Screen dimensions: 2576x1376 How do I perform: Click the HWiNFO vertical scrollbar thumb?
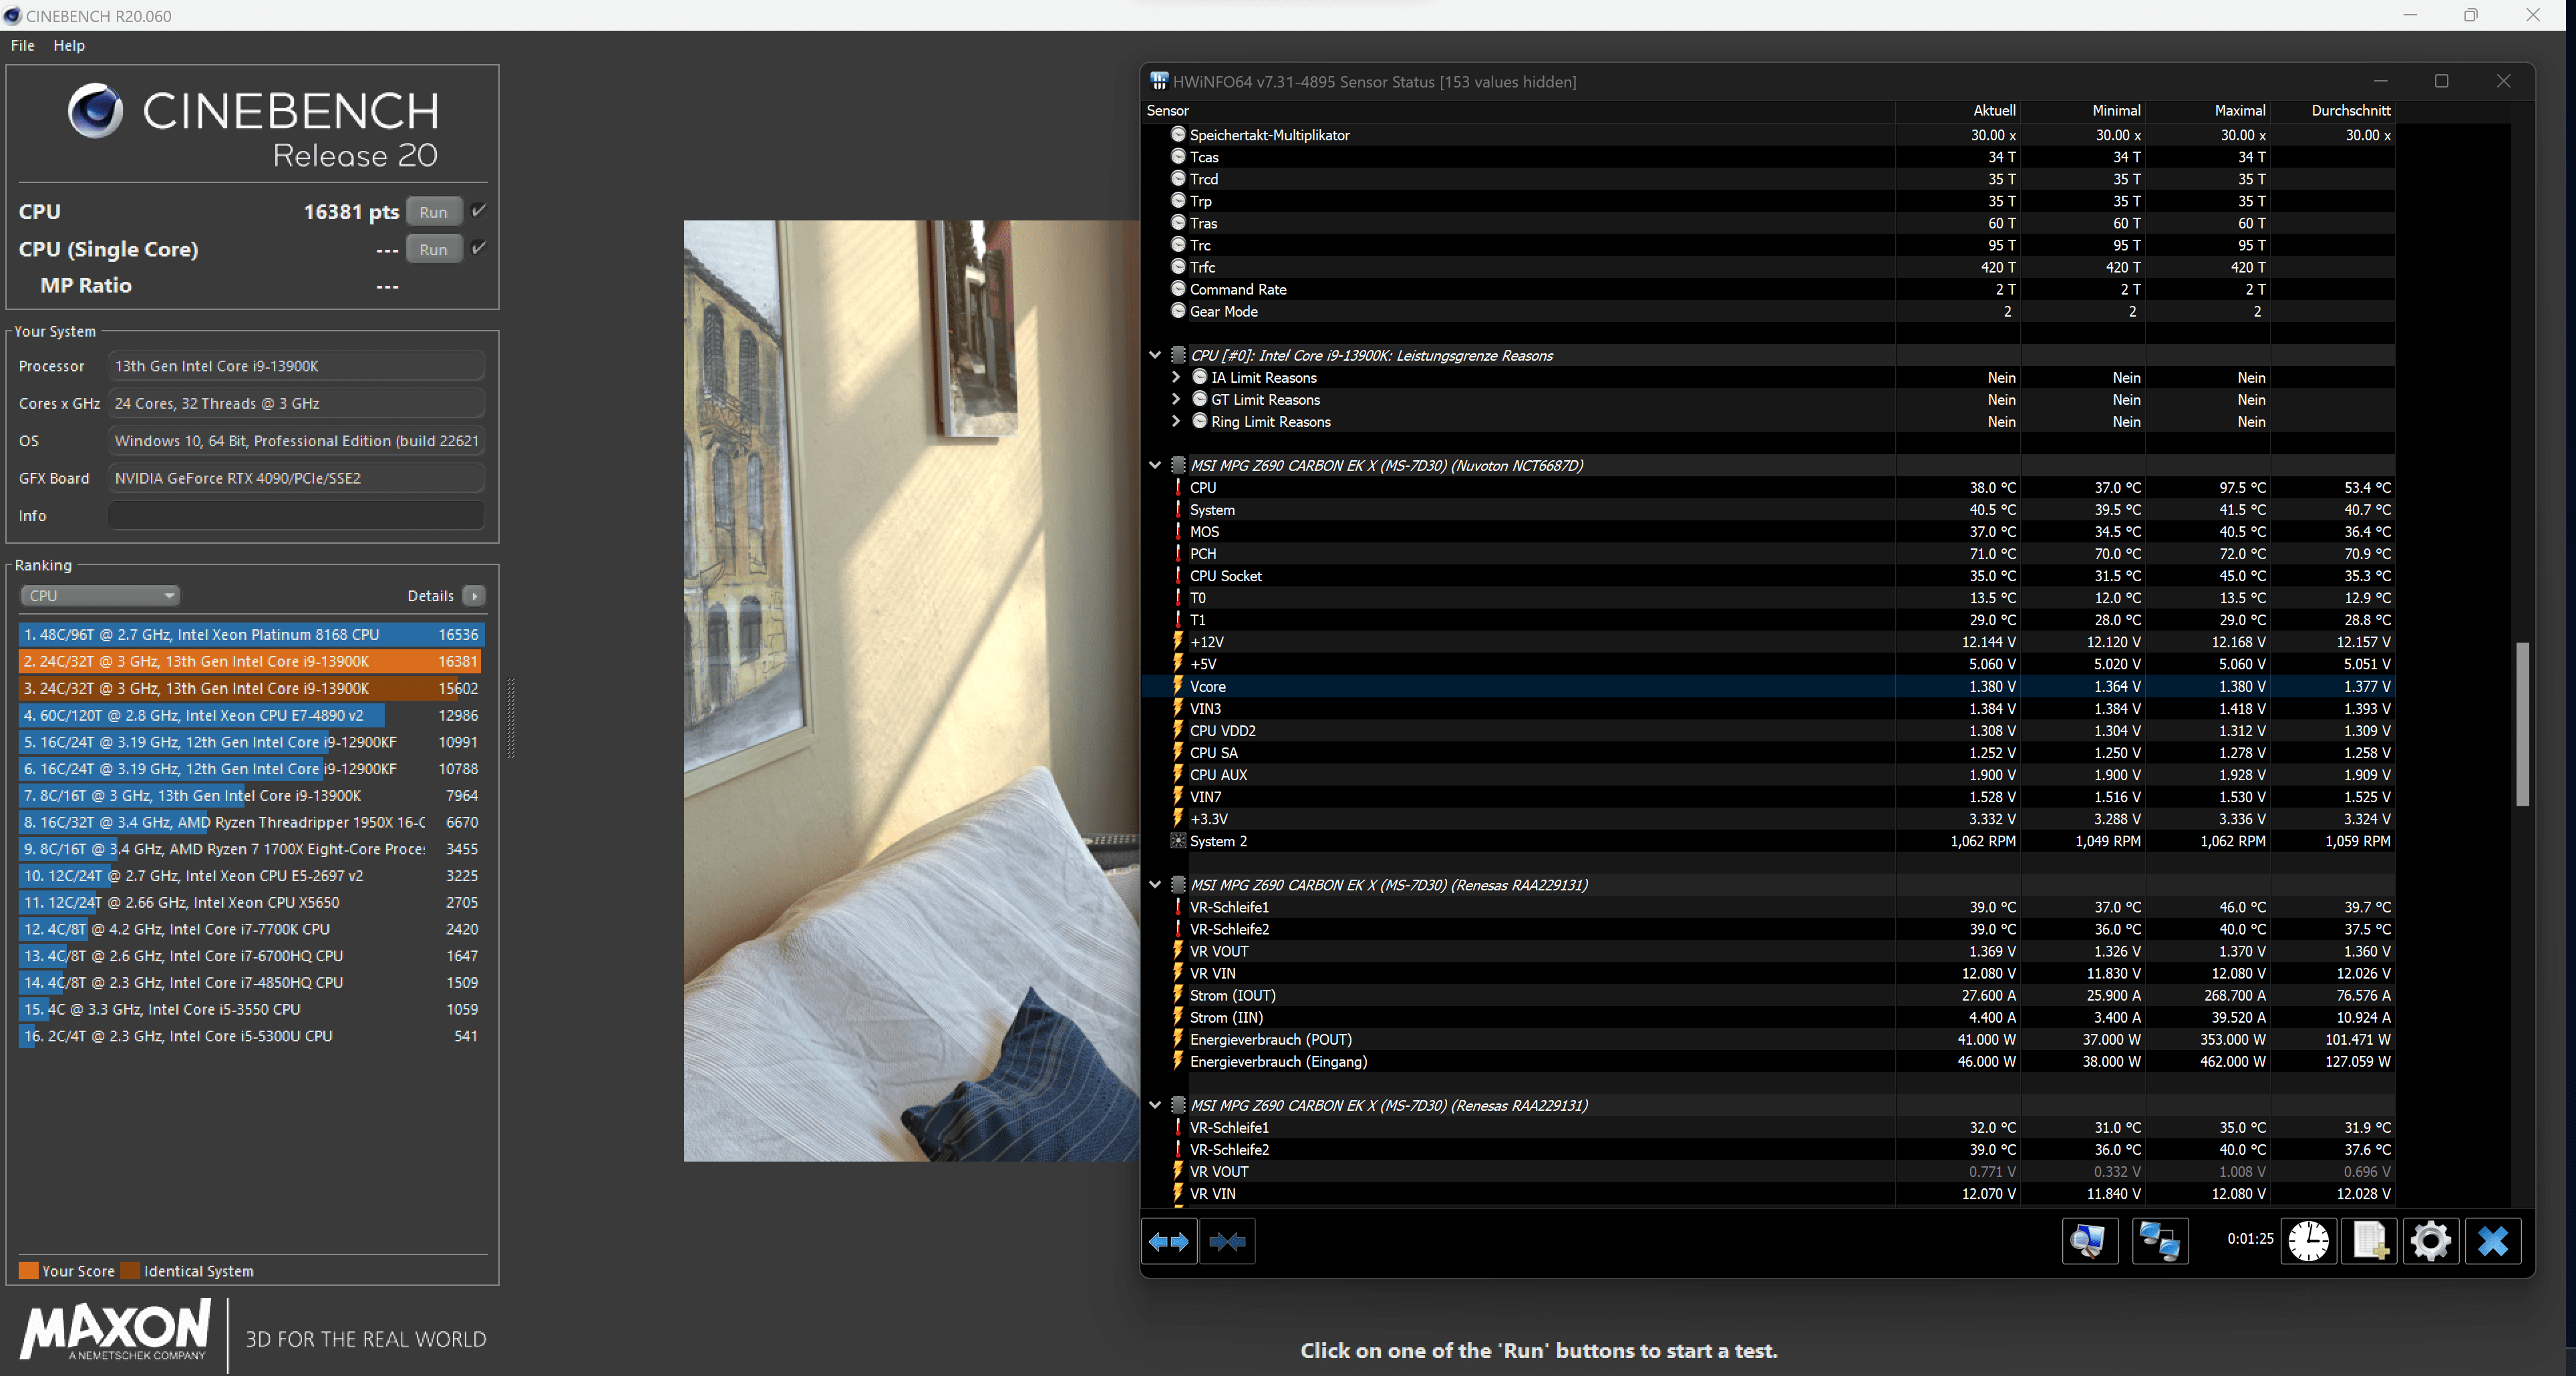[x=2522, y=723]
